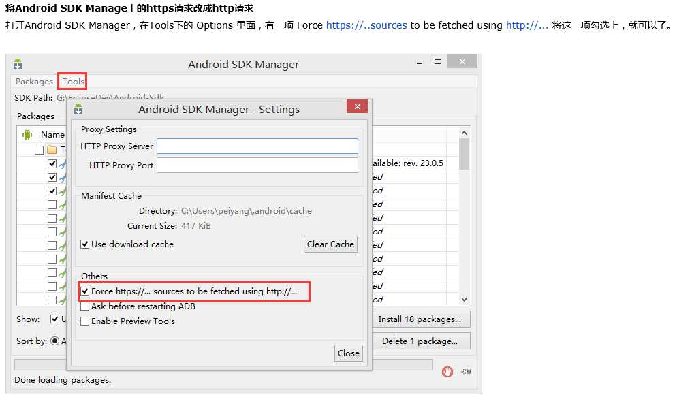Image resolution: width=677 pixels, height=395 pixels.
Task: Click the Settings dialog title icon
Action: [x=78, y=109]
